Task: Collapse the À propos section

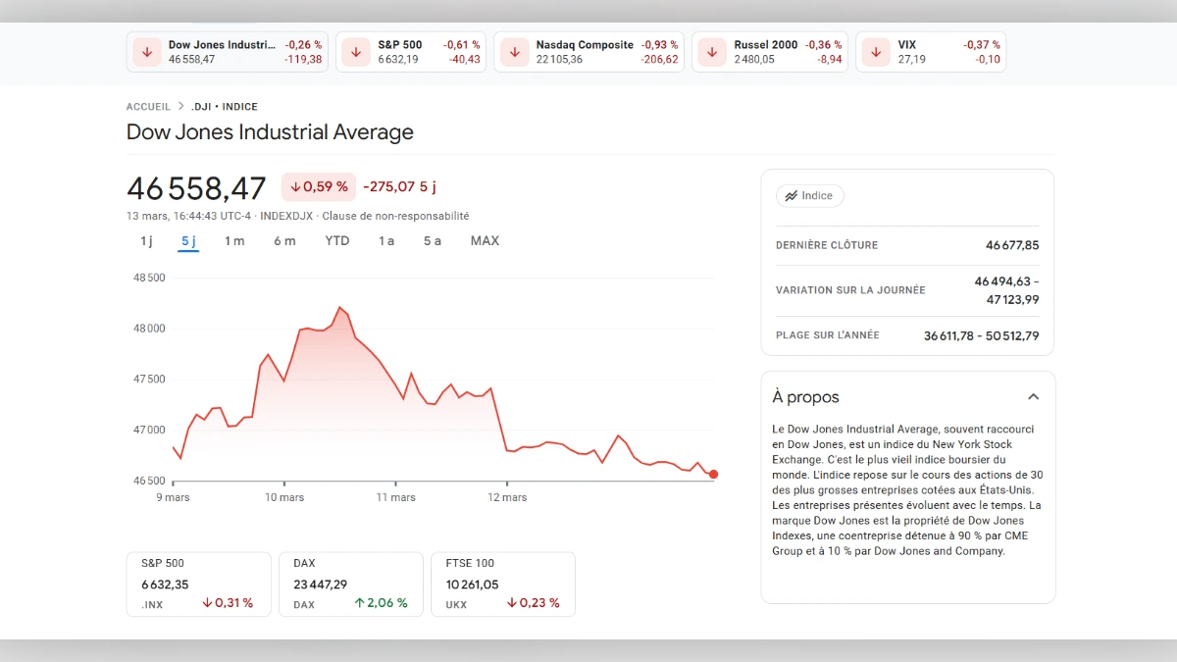Action: [1033, 397]
